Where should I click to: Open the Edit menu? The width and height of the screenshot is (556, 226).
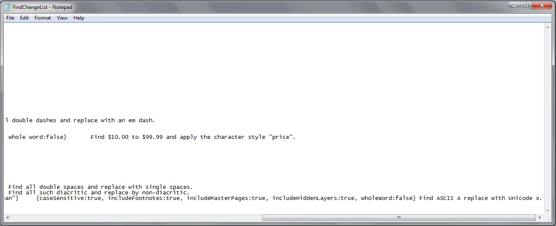point(24,18)
